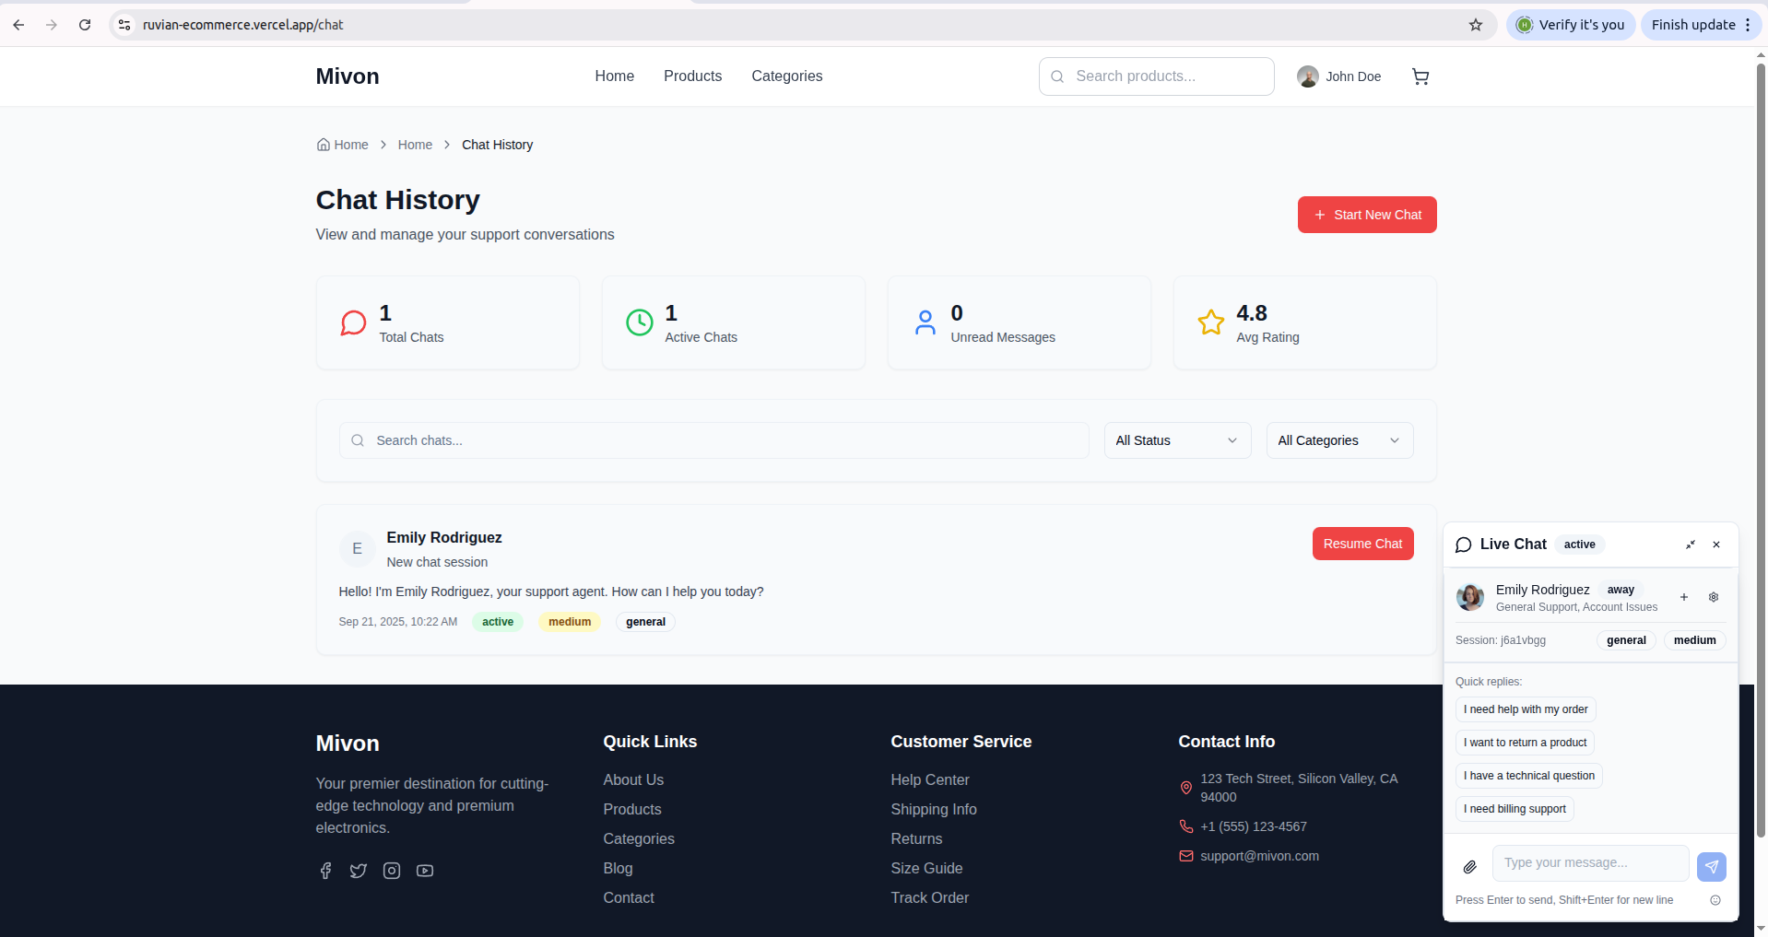The image size is (1768, 937).
Task: Select quick reply 'I need help with my order'
Action: 1526,709
